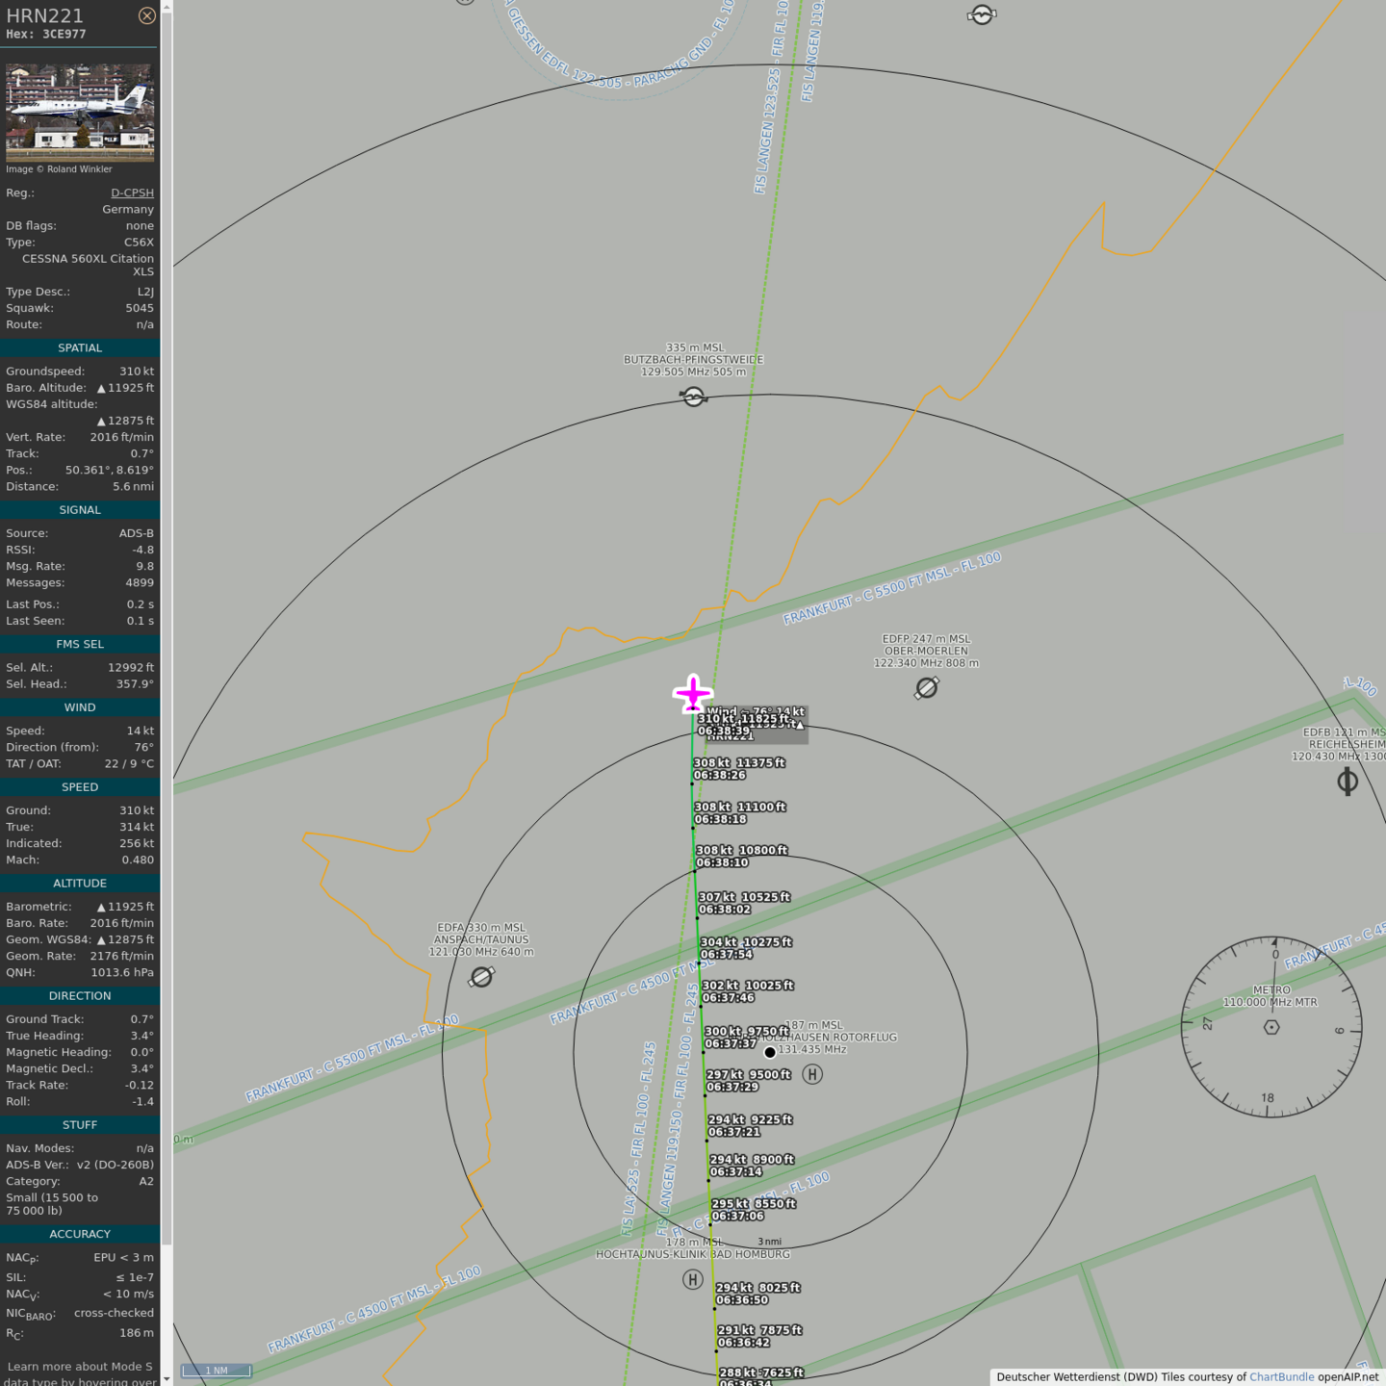Image resolution: width=1386 pixels, height=1386 pixels.
Task: Select the 06:36:50 track point label
Action: coord(742,1299)
